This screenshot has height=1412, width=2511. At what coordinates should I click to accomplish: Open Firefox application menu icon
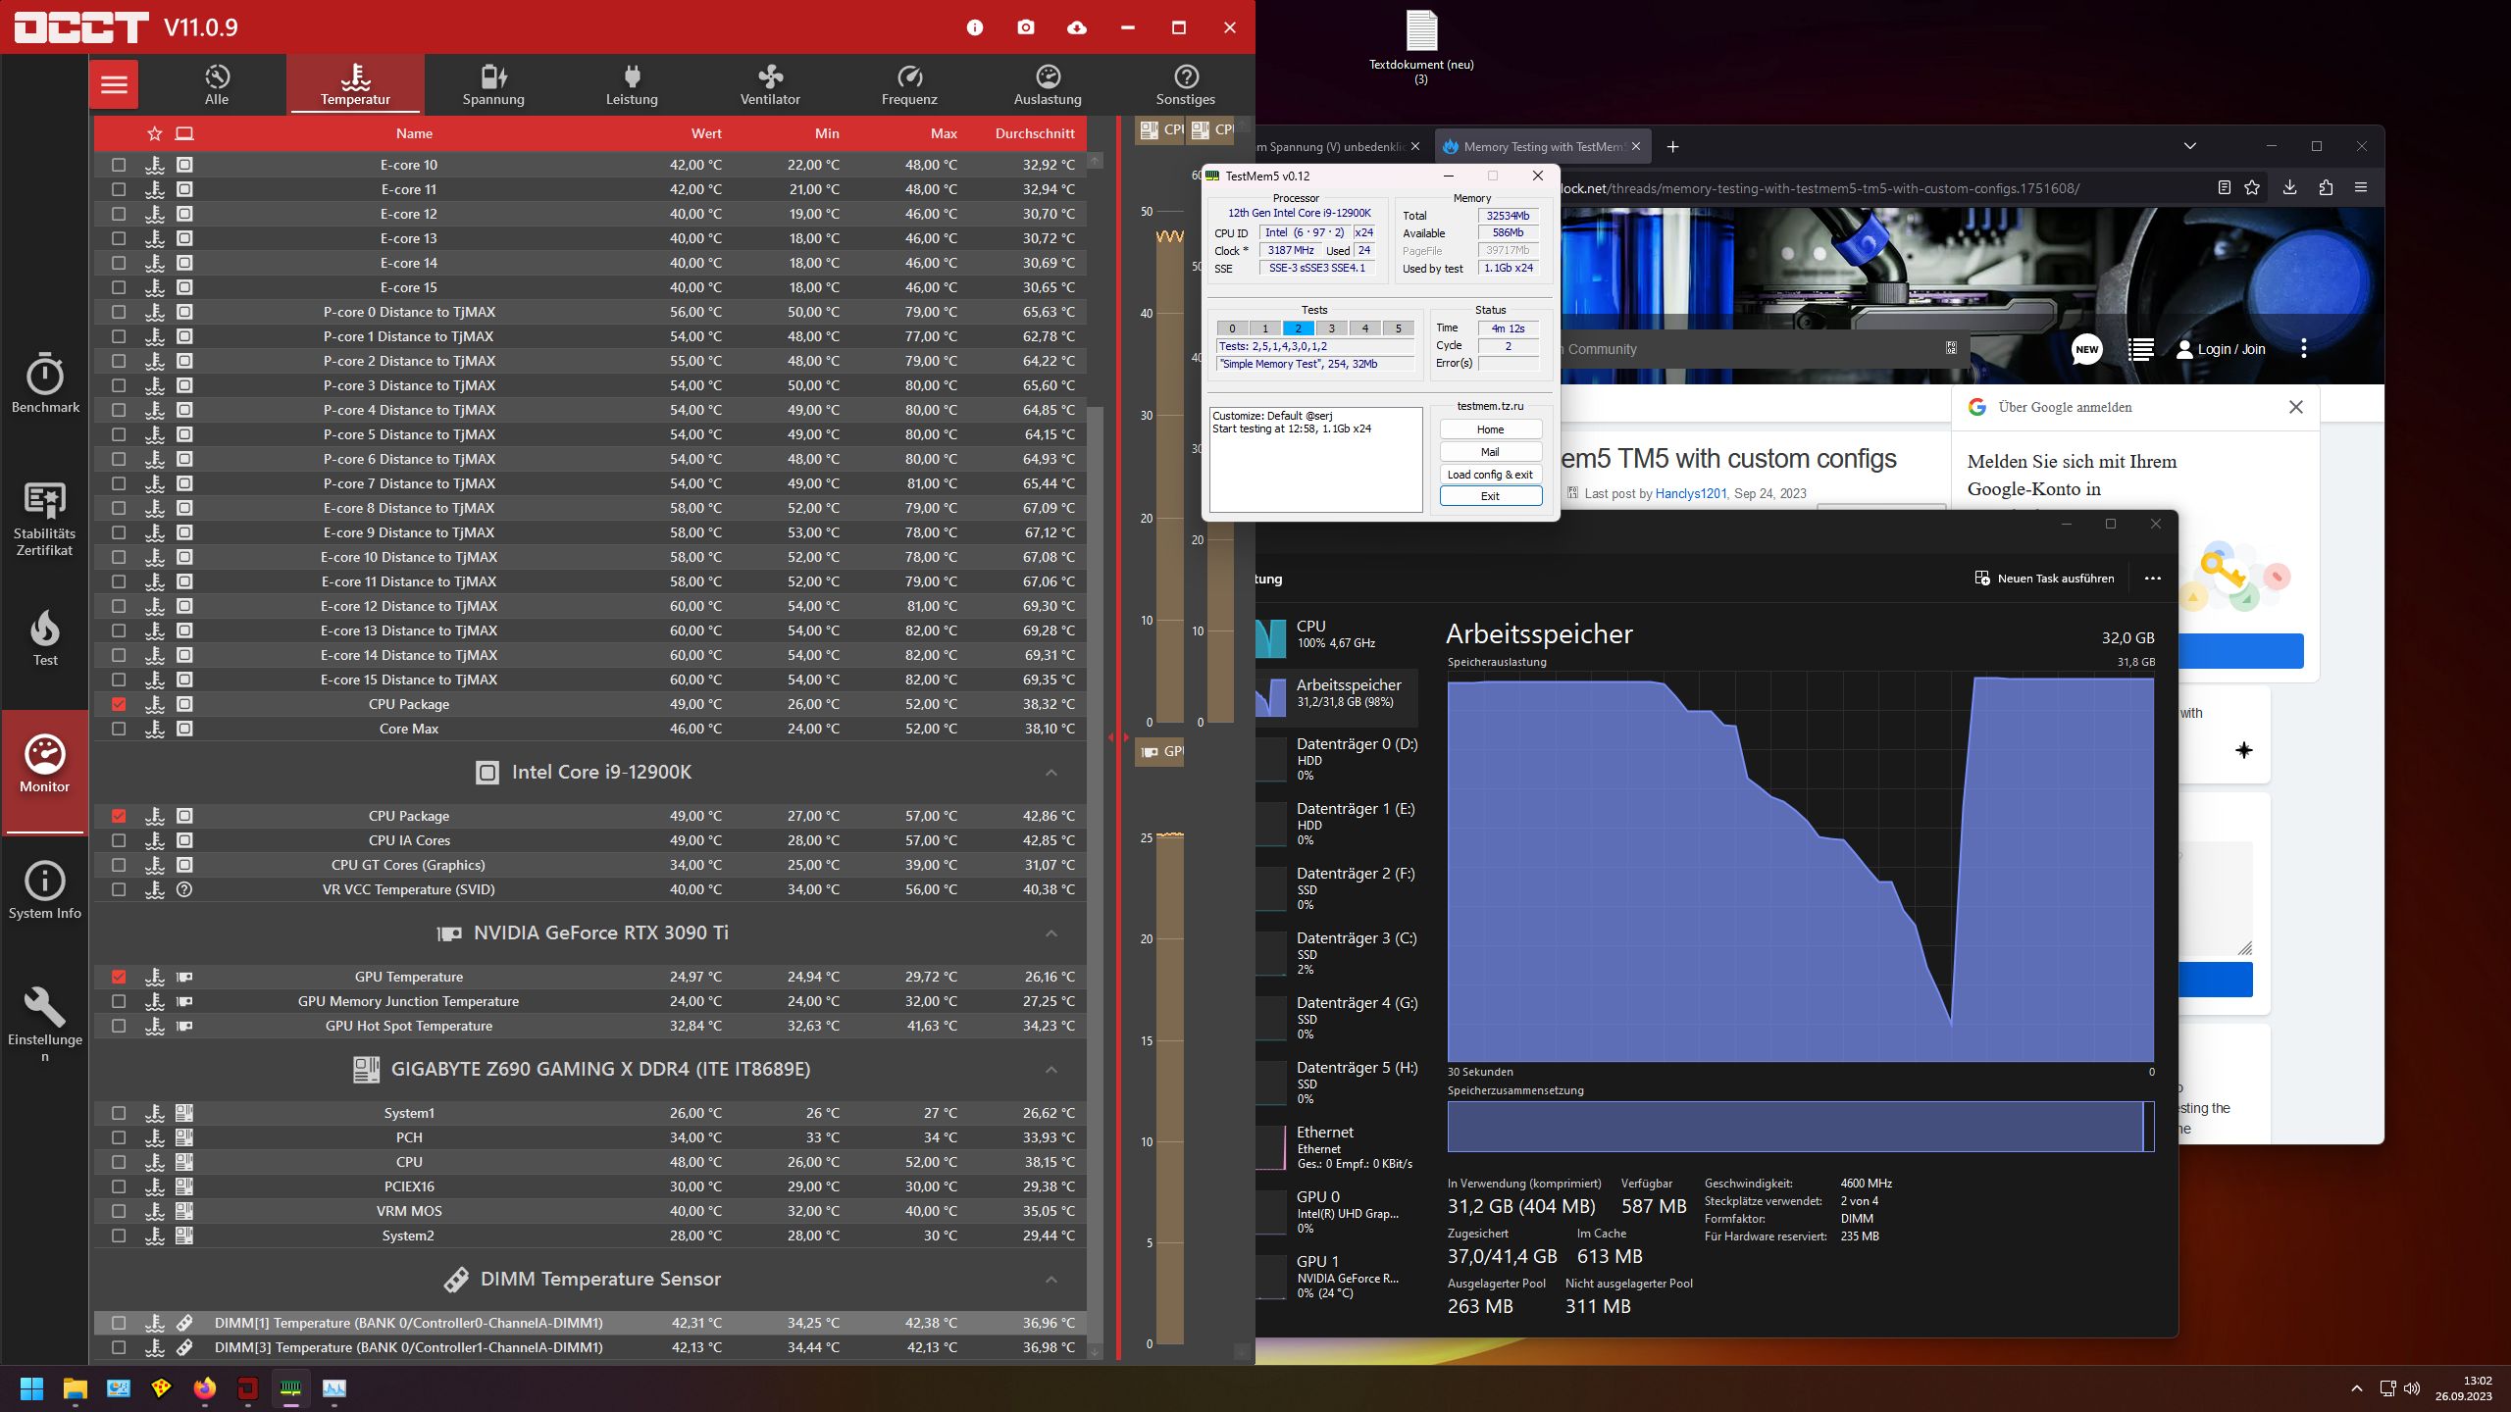click(2361, 187)
